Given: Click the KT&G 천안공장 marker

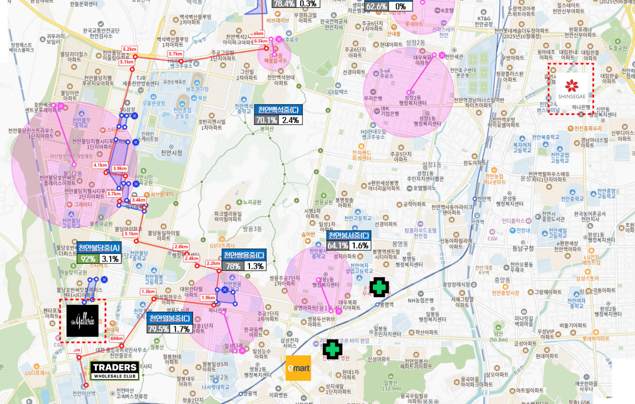Looking at the screenshot, I should click(x=484, y=12).
